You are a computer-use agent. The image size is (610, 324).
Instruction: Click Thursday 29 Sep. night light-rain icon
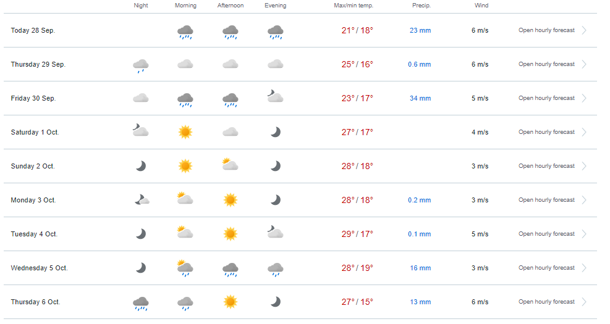(x=140, y=65)
